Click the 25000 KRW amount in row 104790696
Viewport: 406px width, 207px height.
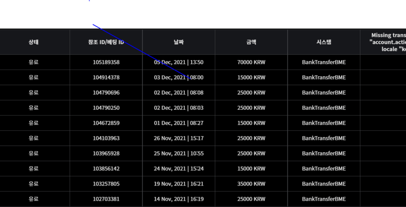(x=251, y=93)
